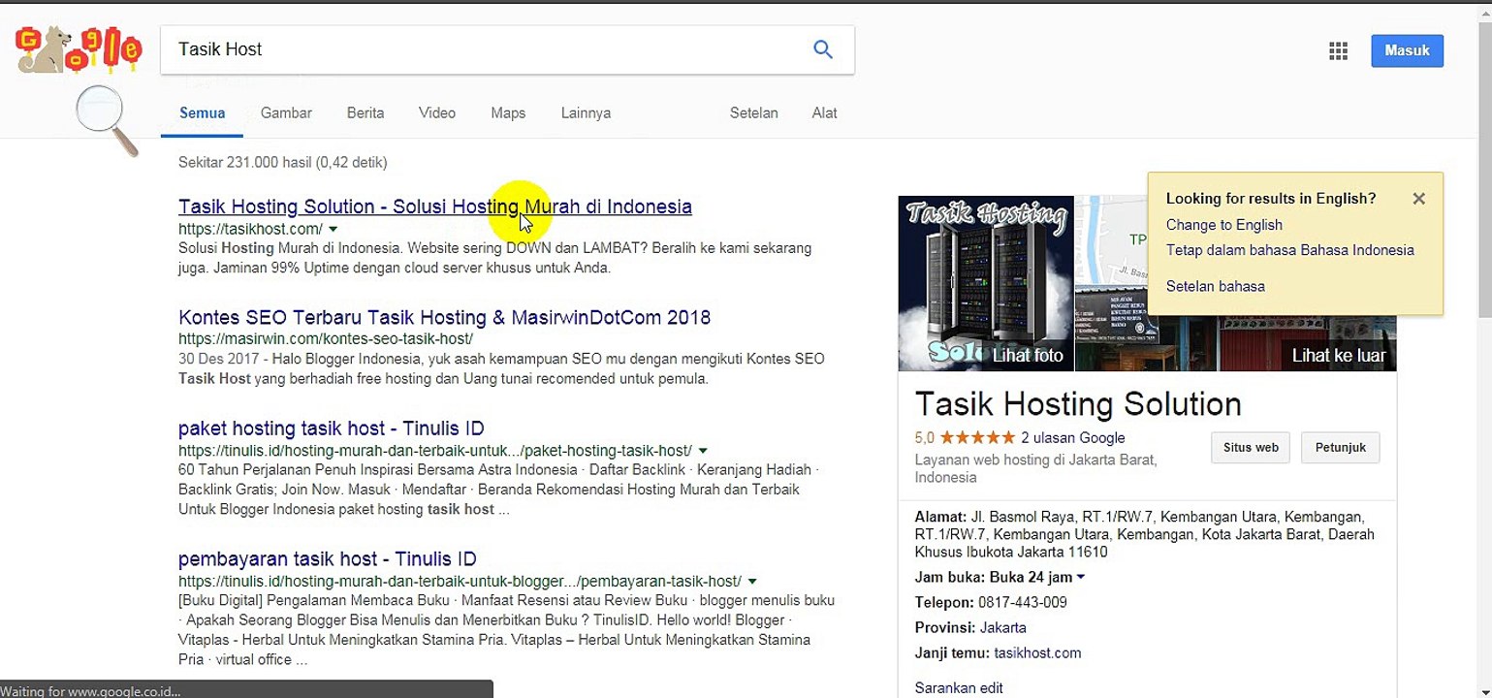The height and width of the screenshot is (698, 1492).
Task: Click the 2 ulasan Google reviews link
Action: [x=1073, y=437]
